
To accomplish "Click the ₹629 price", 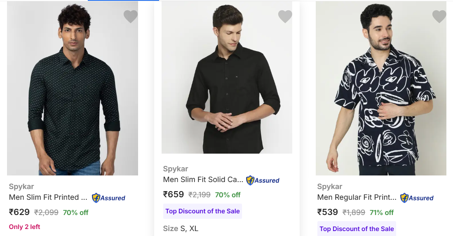I will coord(19,212).
